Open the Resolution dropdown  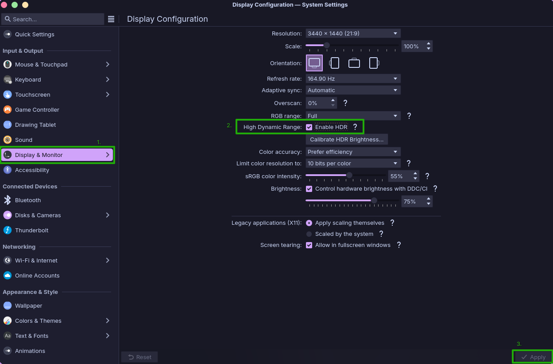tap(353, 33)
